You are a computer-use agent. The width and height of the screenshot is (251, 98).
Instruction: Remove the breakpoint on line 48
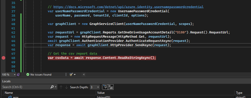coord(3,58)
